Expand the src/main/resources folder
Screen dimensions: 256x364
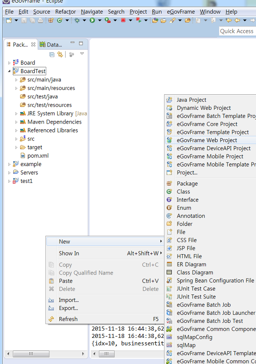pyautogui.click(x=16, y=88)
